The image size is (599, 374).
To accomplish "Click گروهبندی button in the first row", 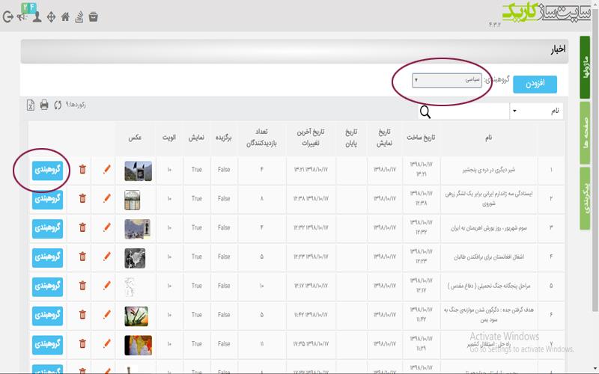I will (47, 170).
